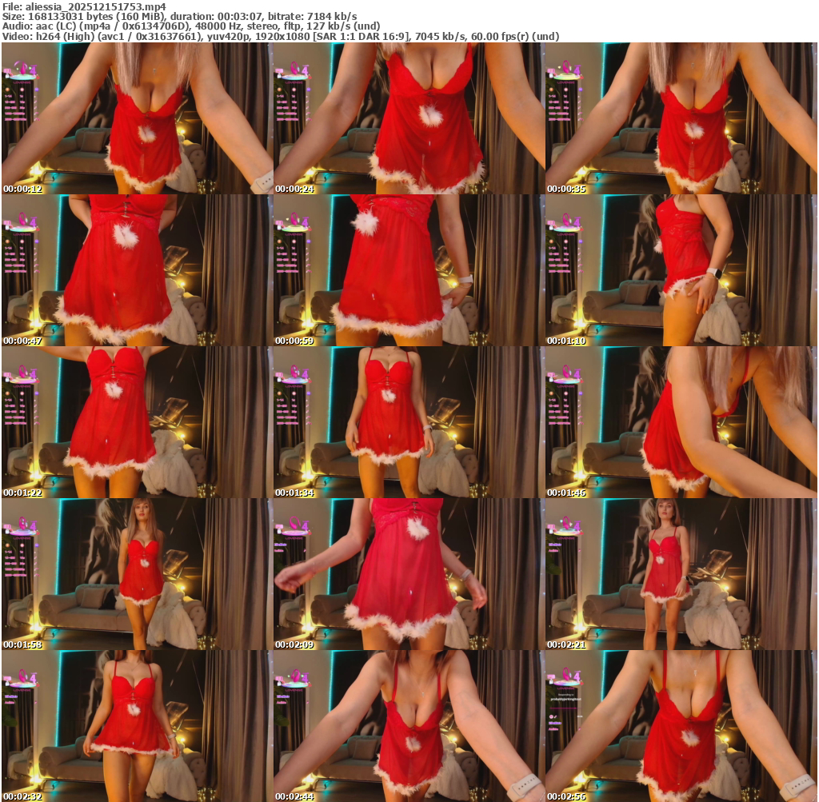
Task: Open the thumbnail at timestamp 00:00:12
Action: point(137,118)
